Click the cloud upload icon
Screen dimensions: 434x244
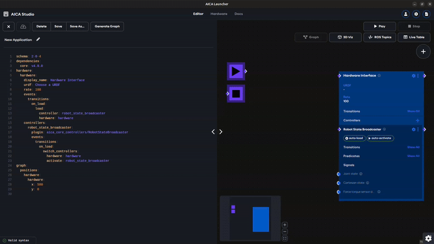[23, 27]
